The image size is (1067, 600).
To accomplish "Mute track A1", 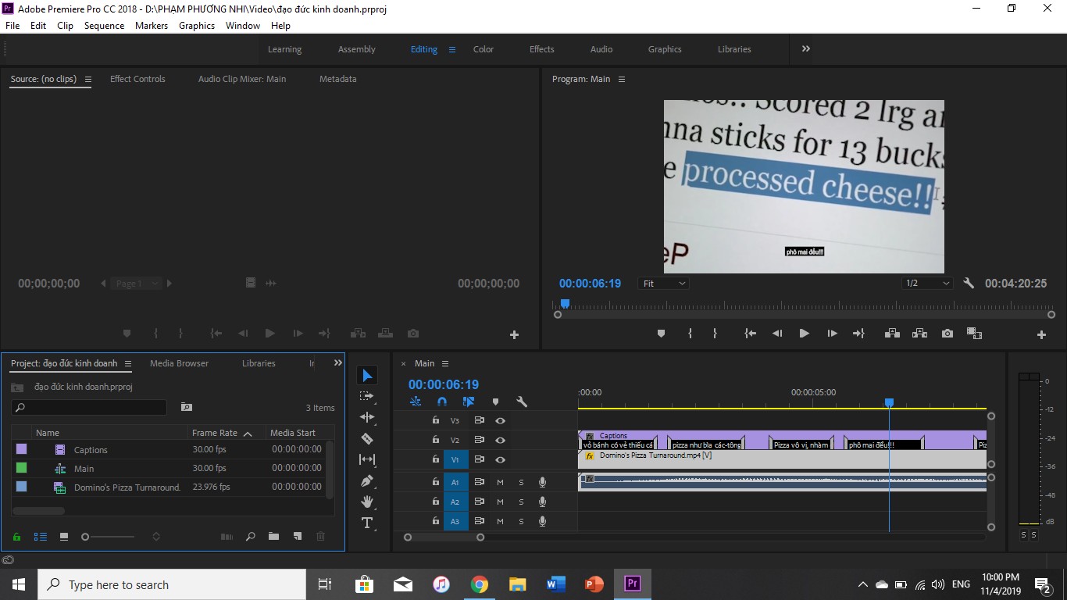I will pos(501,482).
